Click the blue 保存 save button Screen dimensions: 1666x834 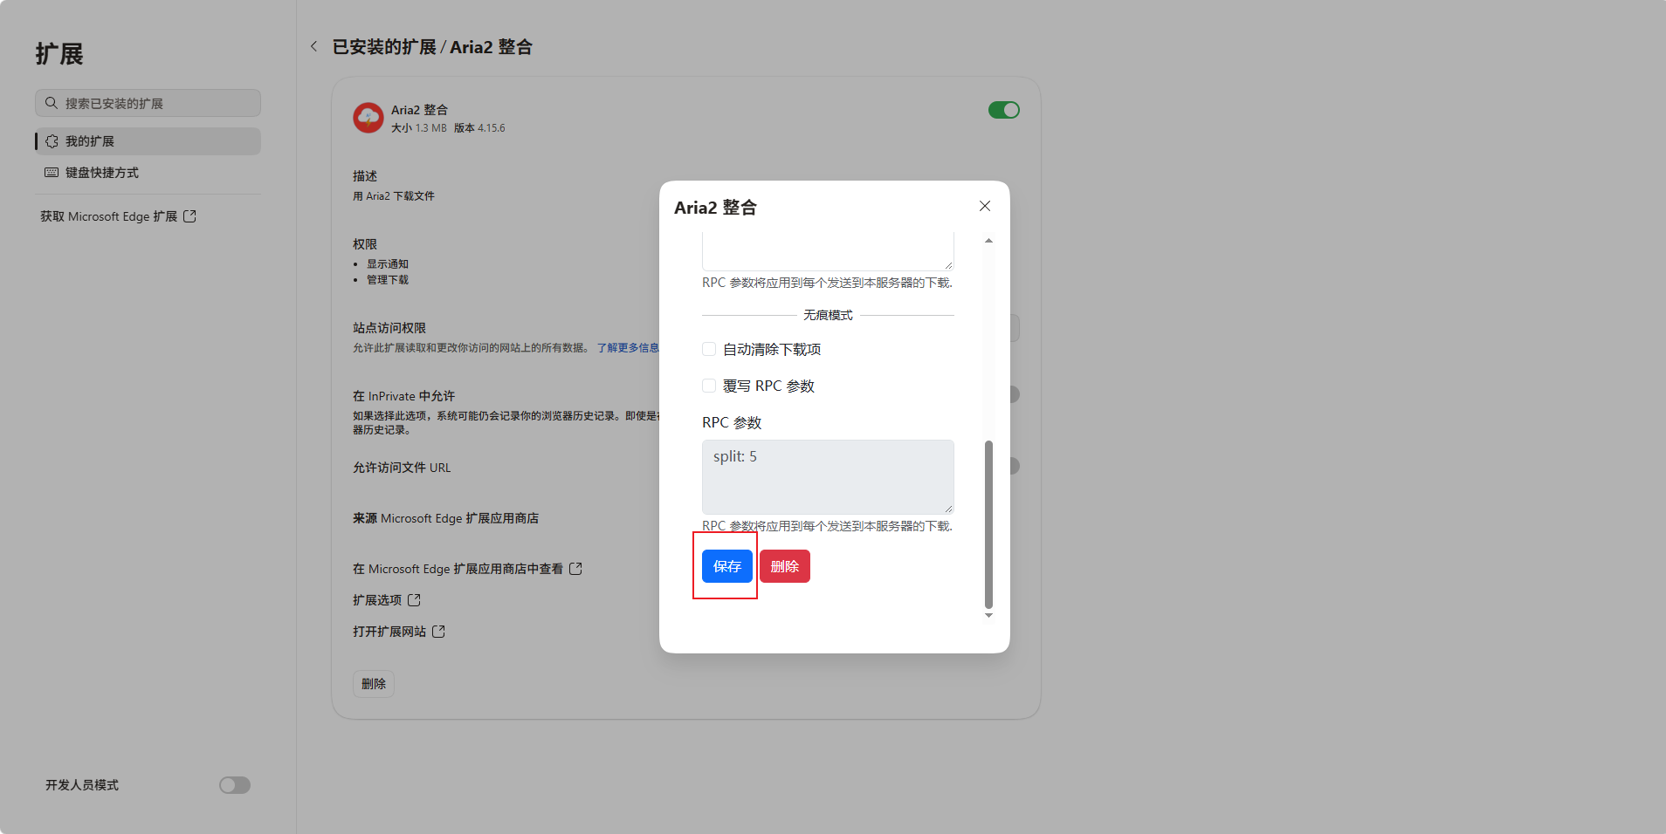click(x=726, y=566)
